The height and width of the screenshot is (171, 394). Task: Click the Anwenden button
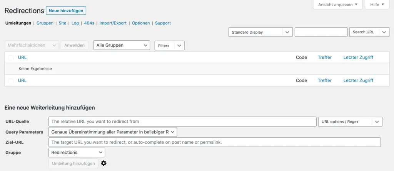pos(74,45)
